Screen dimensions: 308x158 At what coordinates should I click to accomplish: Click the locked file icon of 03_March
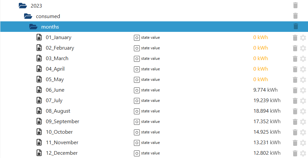coord(39,58)
